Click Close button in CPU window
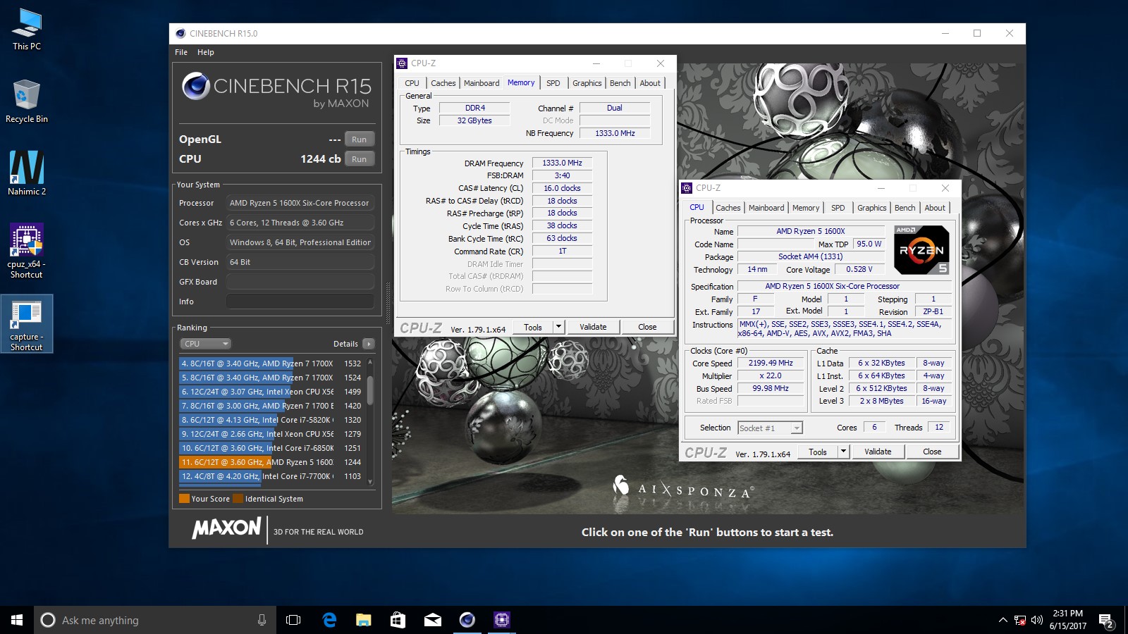 point(932,452)
